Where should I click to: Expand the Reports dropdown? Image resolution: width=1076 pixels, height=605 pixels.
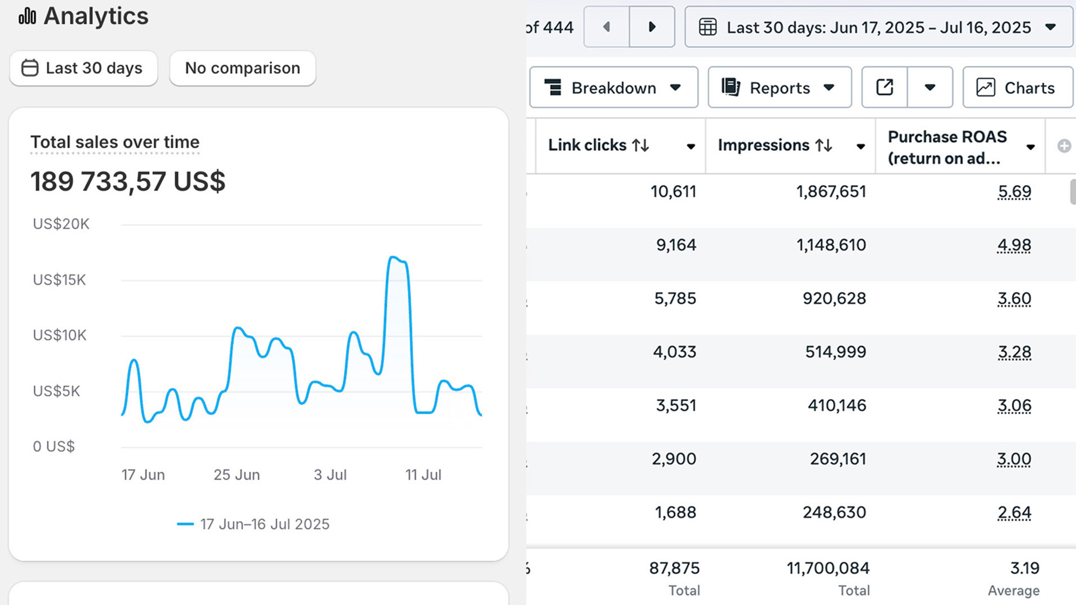[x=780, y=87]
